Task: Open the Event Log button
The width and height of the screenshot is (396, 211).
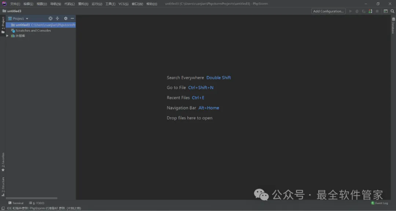Action: click(x=379, y=203)
